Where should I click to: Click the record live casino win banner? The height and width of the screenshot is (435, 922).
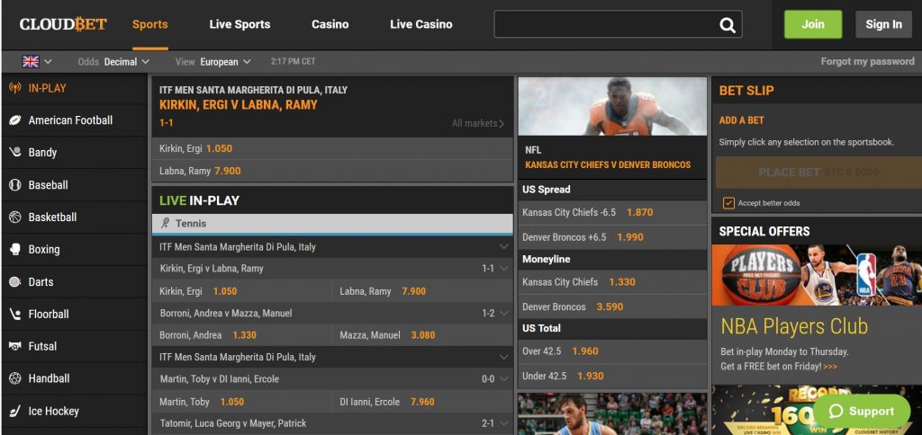(817, 411)
